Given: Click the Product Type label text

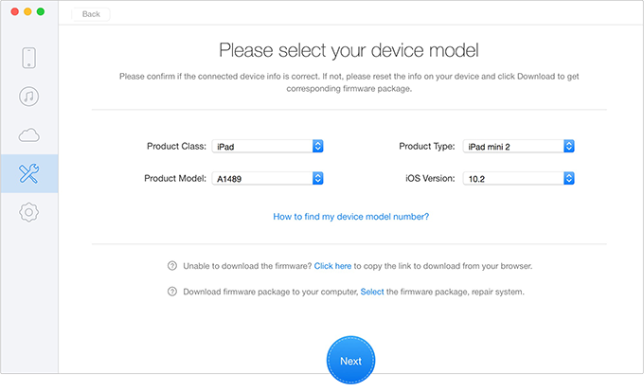Looking at the screenshot, I should click(x=427, y=146).
